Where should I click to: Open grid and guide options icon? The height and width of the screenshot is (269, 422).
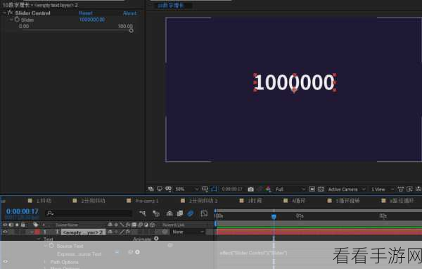[x=205, y=189]
